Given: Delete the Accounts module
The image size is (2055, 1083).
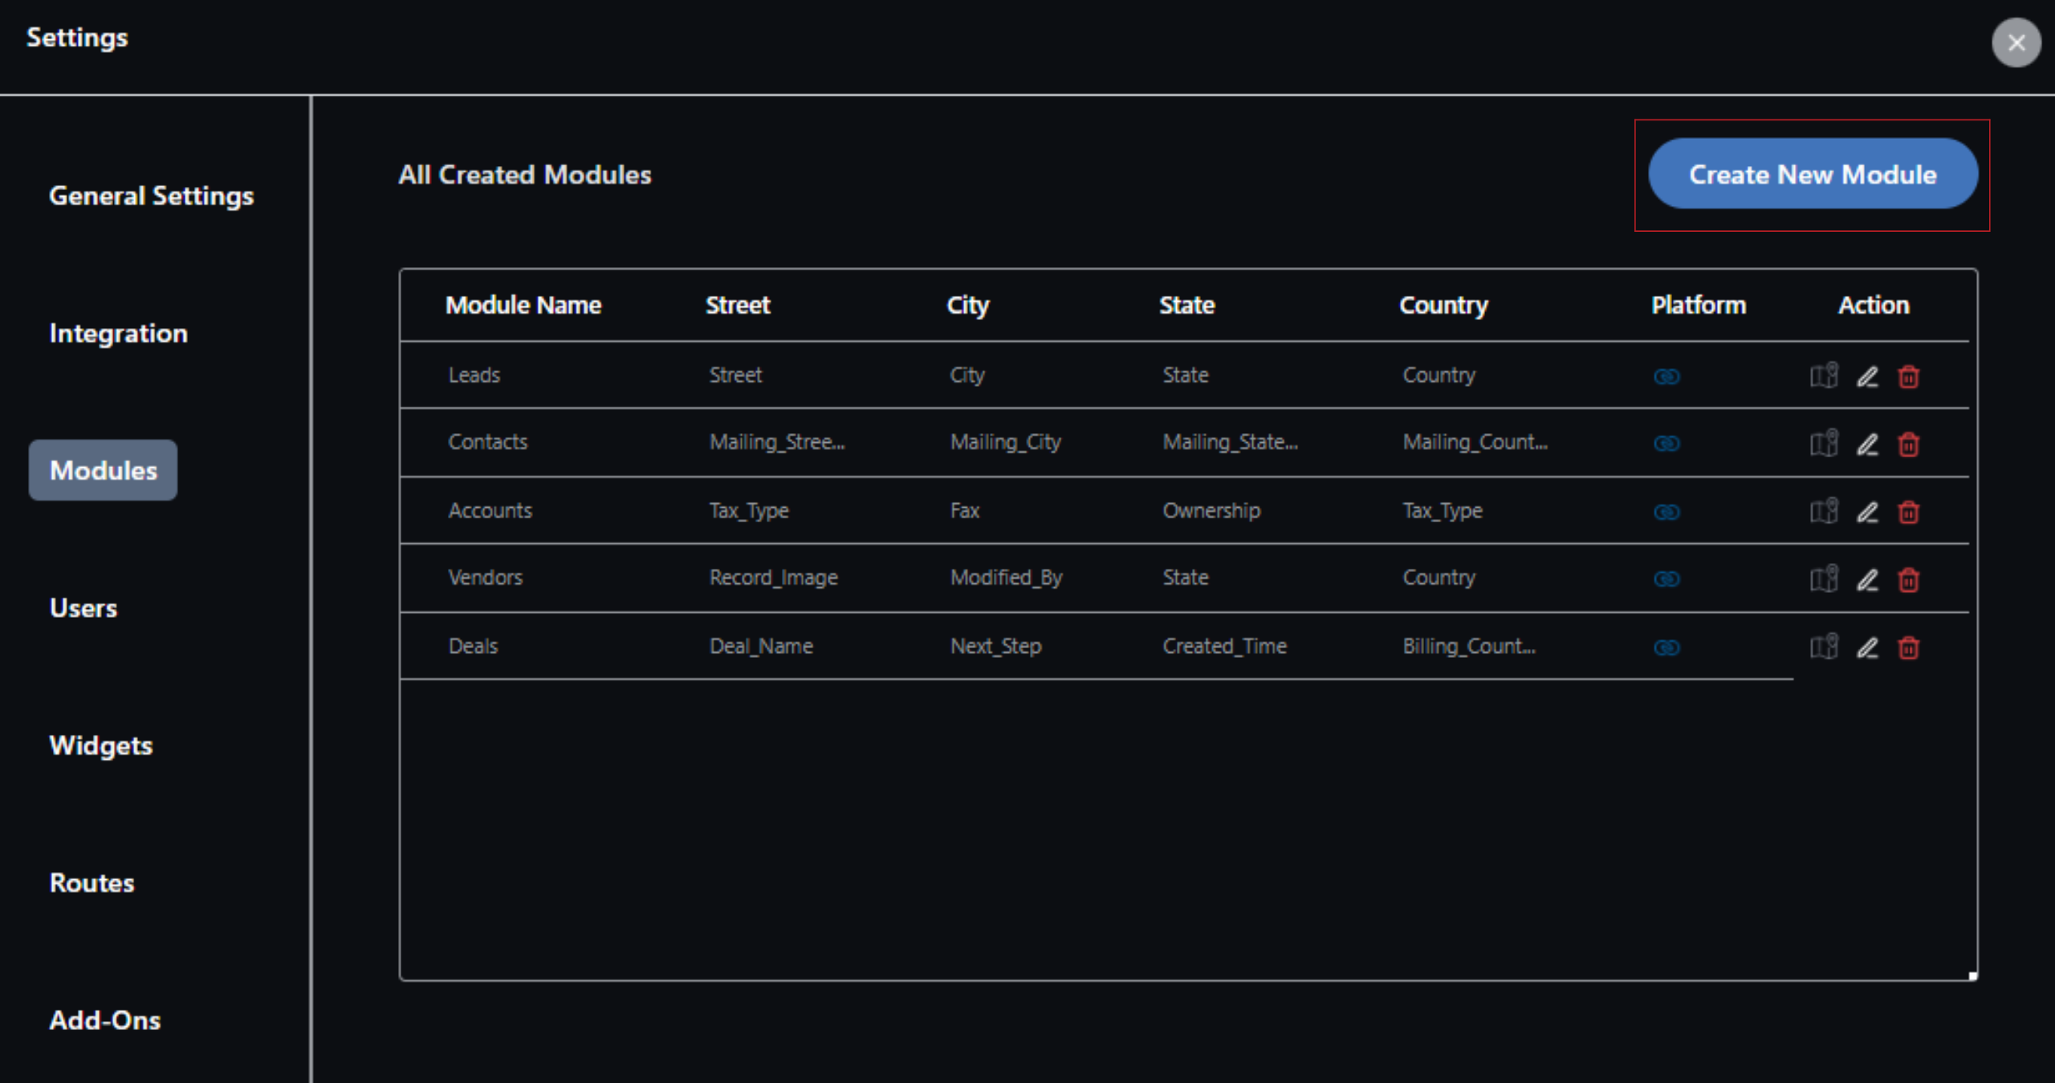Looking at the screenshot, I should (x=1908, y=512).
